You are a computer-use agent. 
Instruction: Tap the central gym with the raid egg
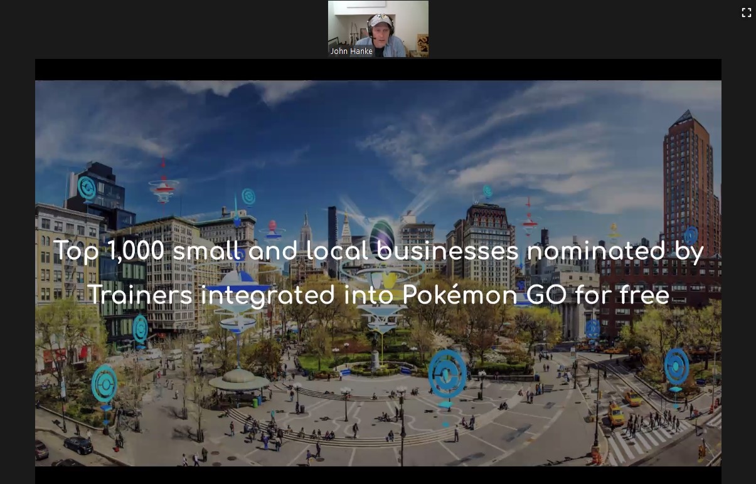tap(381, 238)
